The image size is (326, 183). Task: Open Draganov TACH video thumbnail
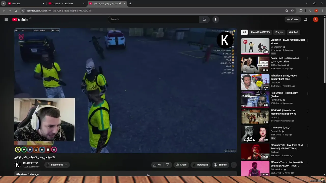pyautogui.click(x=255, y=46)
